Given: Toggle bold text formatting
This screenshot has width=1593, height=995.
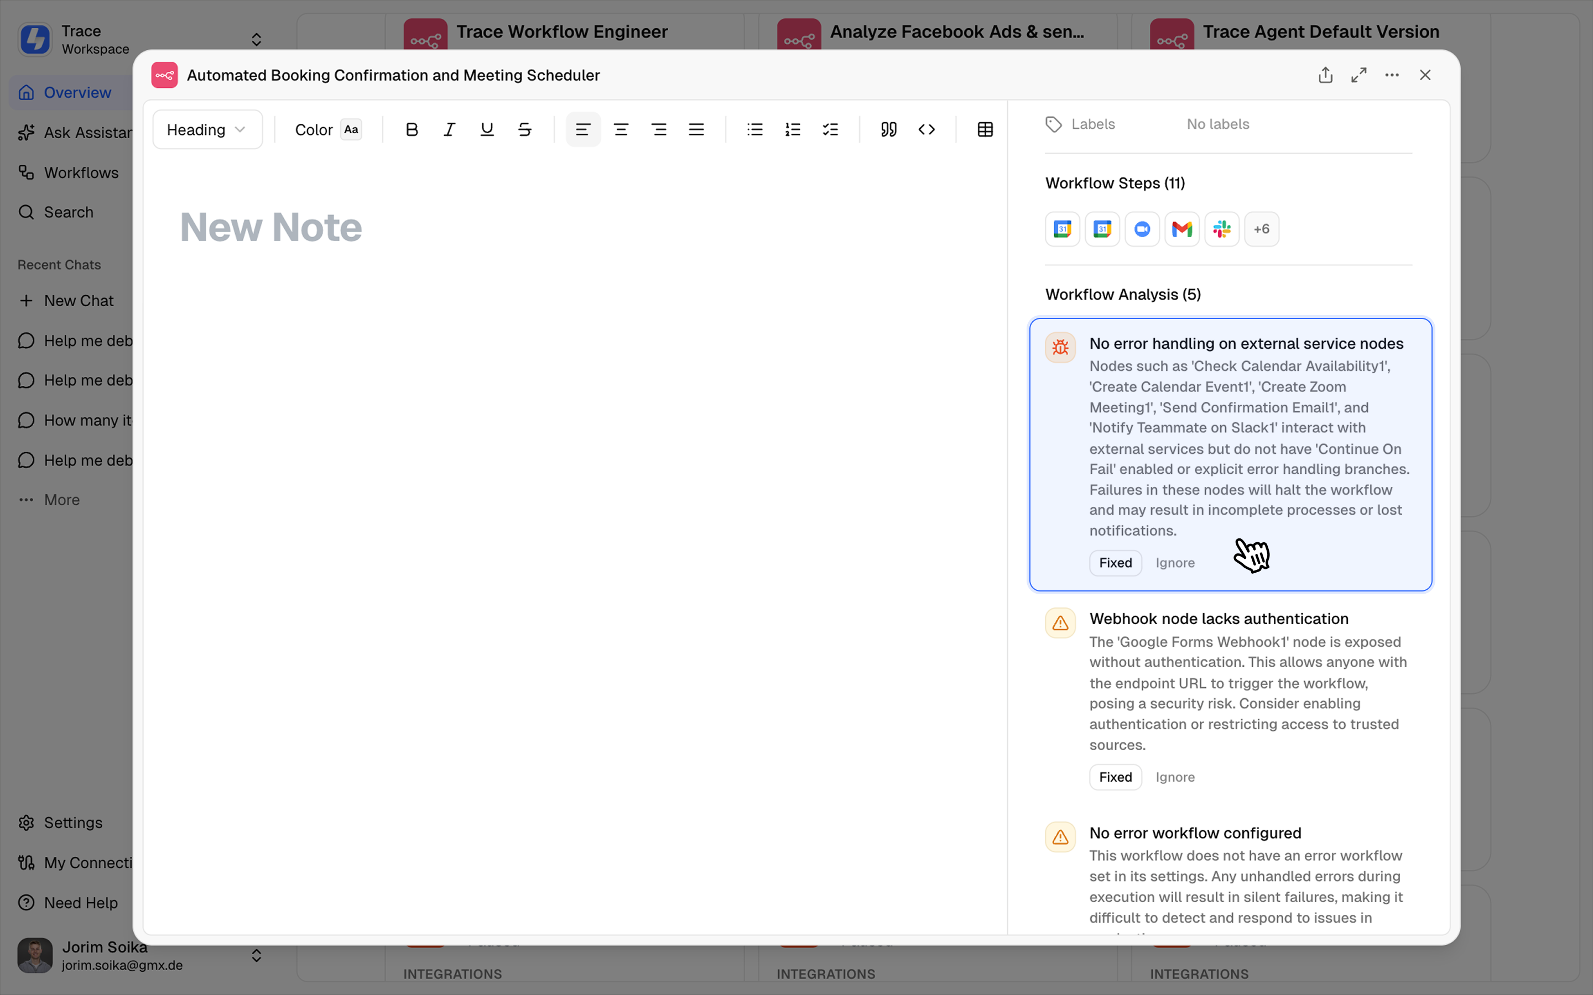Looking at the screenshot, I should click(412, 129).
